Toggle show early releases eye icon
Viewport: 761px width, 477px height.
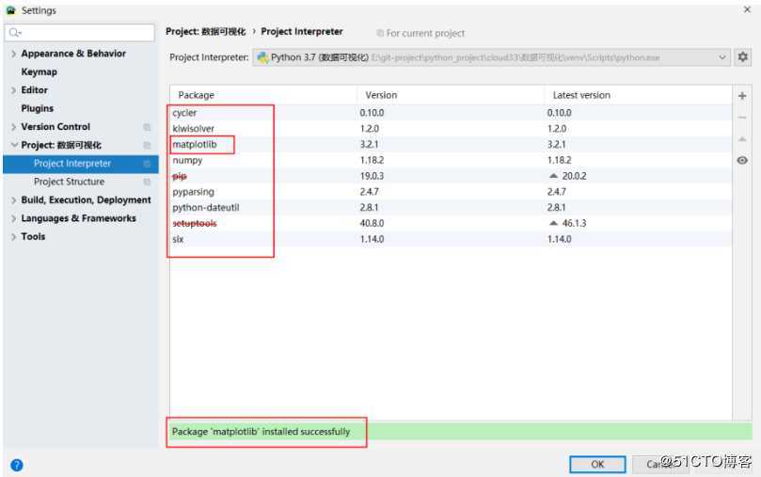coord(742,160)
